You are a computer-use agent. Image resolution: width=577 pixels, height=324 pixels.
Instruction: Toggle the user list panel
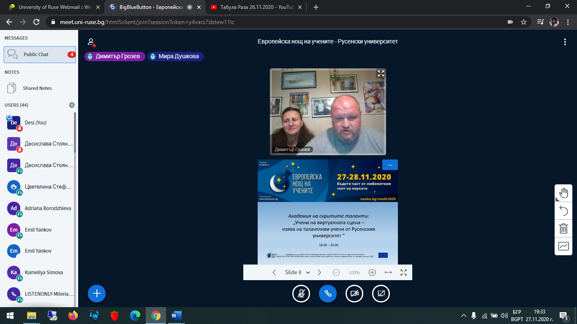coord(91,42)
